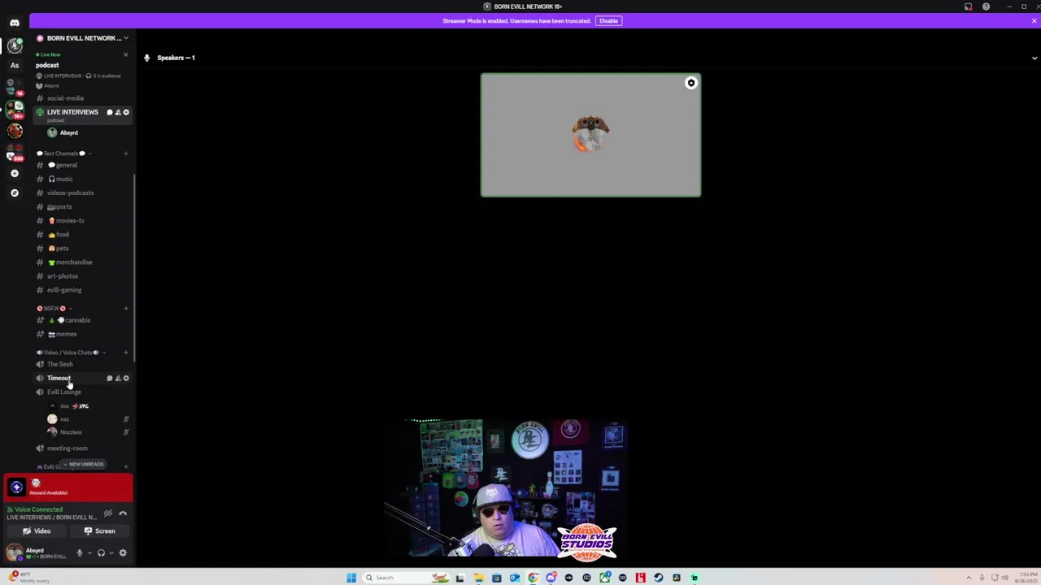Open File Explorer from the taskbar
Viewport: 1041px width, 585px height.
[478, 578]
